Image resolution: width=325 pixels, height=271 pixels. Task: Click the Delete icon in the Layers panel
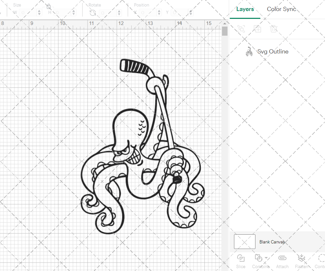(274, 29)
